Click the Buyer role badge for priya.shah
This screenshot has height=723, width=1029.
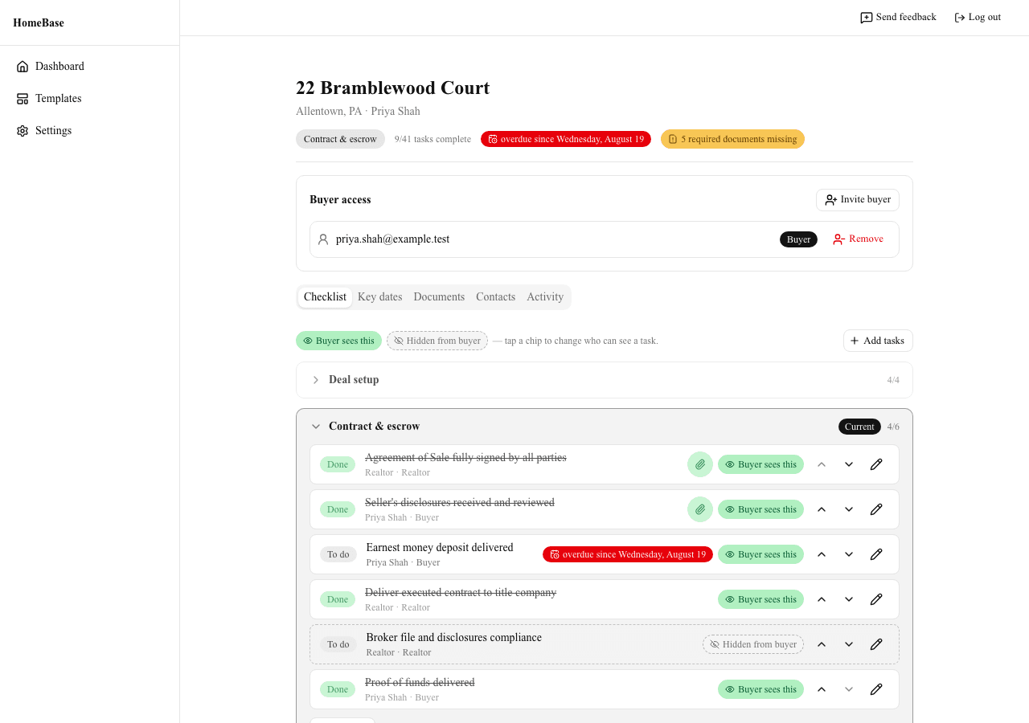tap(798, 239)
